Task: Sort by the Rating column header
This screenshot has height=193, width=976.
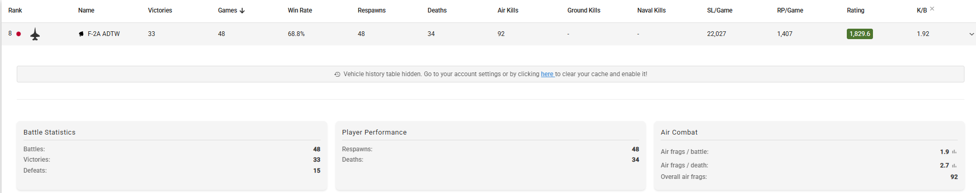Action: click(x=856, y=10)
